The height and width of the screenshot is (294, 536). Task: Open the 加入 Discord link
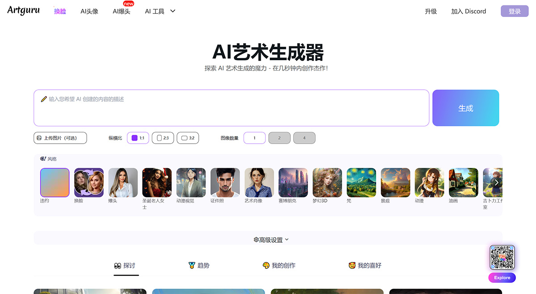pos(469,11)
